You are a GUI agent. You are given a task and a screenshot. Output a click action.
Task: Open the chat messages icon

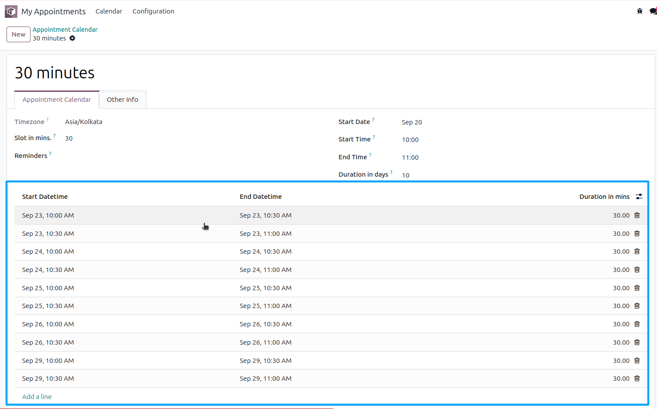[653, 11]
